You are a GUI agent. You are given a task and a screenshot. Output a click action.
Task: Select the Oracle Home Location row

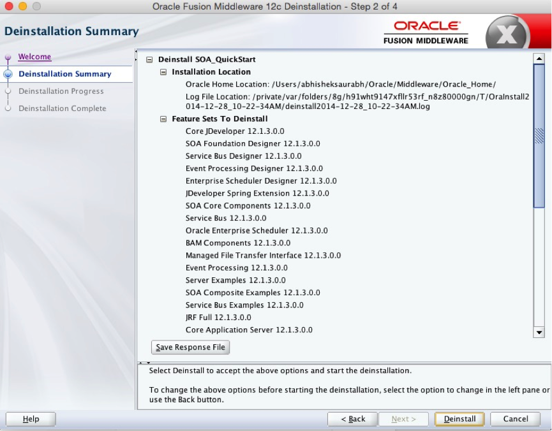[340, 84]
